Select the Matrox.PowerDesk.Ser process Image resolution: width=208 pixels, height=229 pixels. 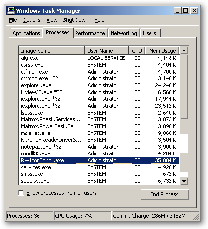pyautogui.click(x=99, y=126)
